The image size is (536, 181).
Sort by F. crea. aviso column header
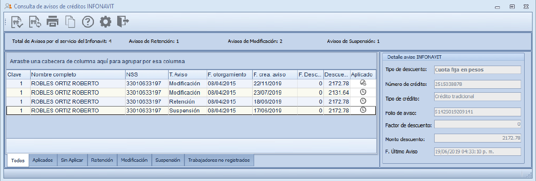(x=274, y=74)
